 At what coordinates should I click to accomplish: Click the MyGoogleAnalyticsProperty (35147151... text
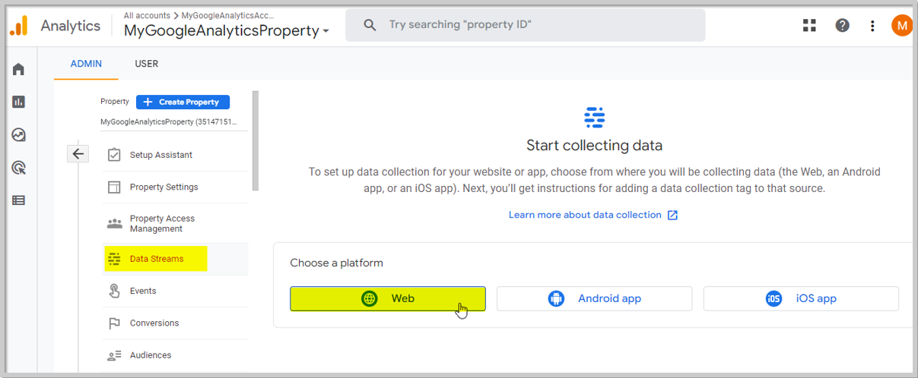pyautogui.click(x=169, y=121)
